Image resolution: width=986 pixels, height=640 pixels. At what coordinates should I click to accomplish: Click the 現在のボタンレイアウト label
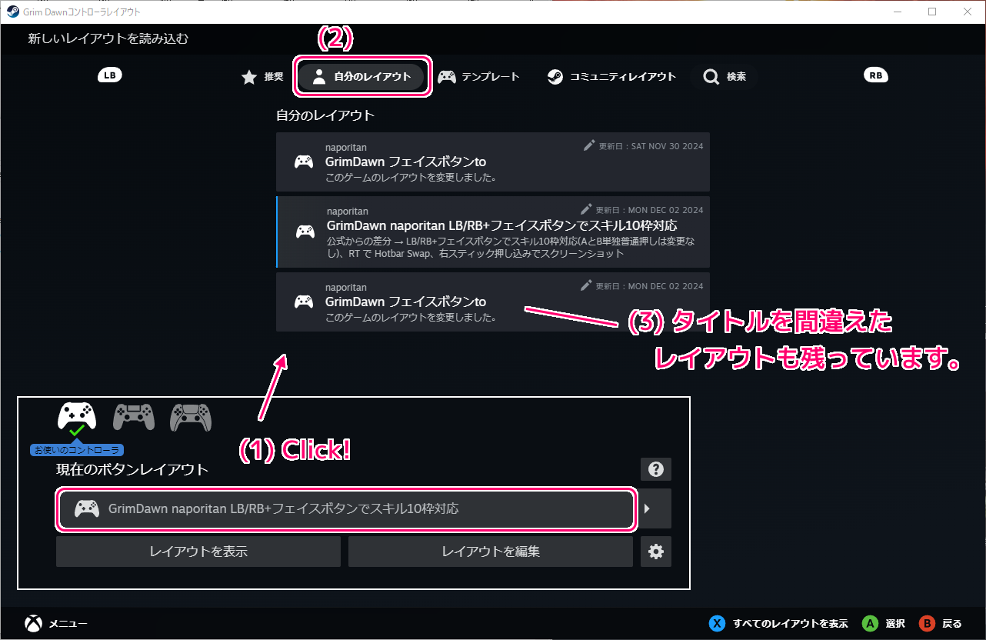point(132,469)
